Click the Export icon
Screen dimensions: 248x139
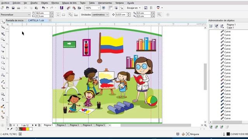tap(74, 8)
